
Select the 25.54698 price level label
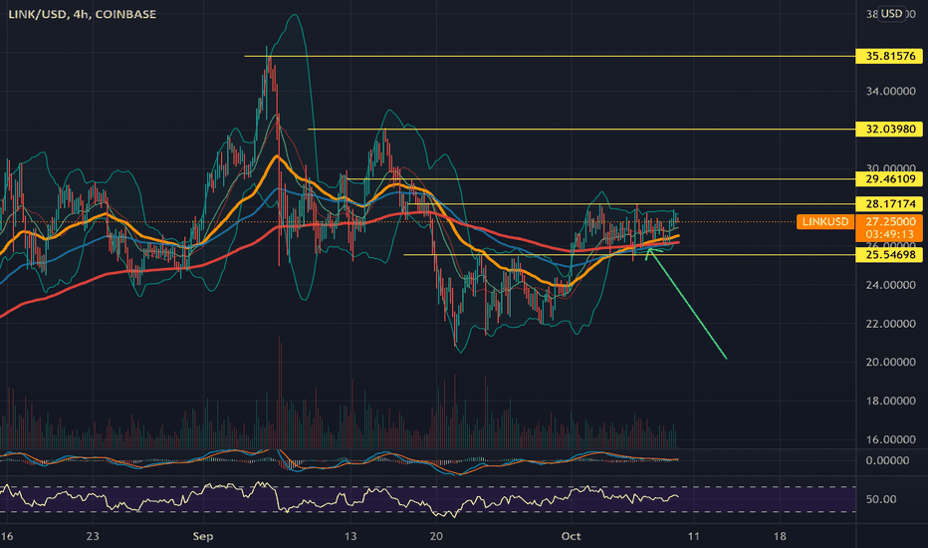point(889,255)
